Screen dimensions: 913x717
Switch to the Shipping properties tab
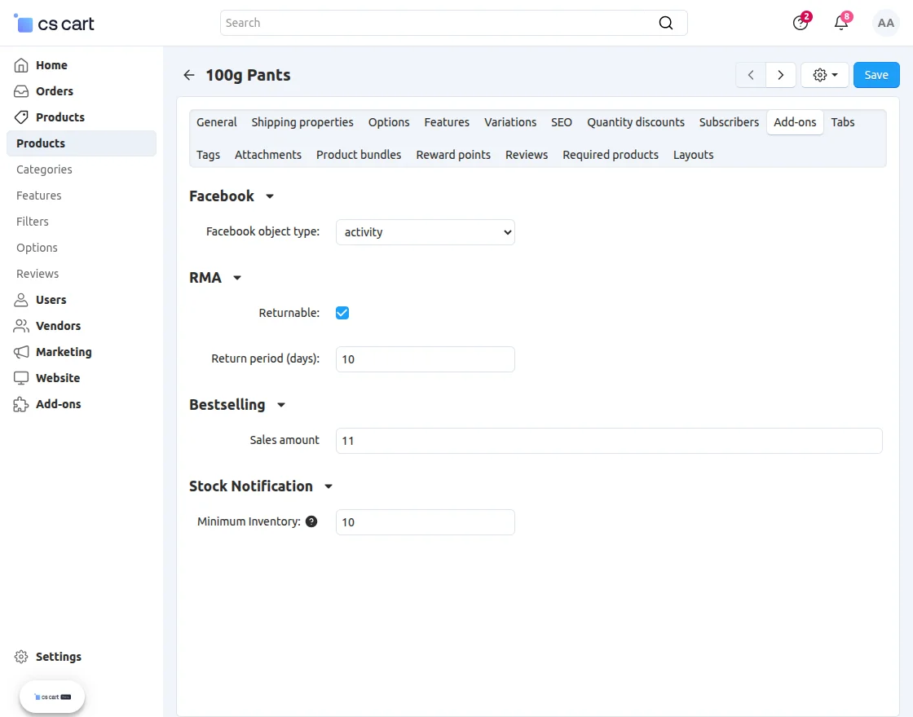click(302, 122)
